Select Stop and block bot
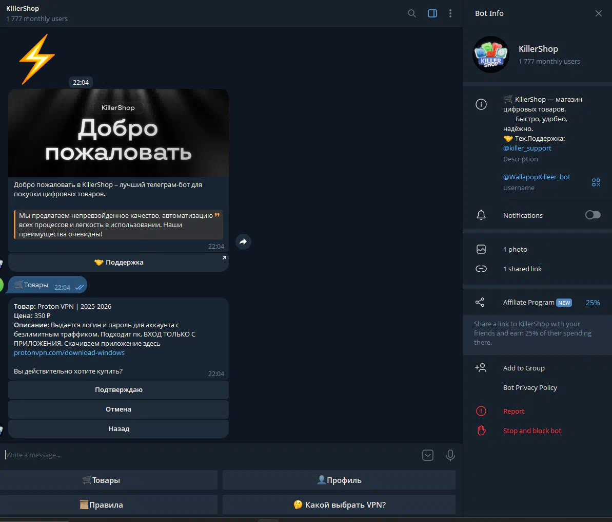The height and width of the screenshot is (522, 612). [532, 431]
